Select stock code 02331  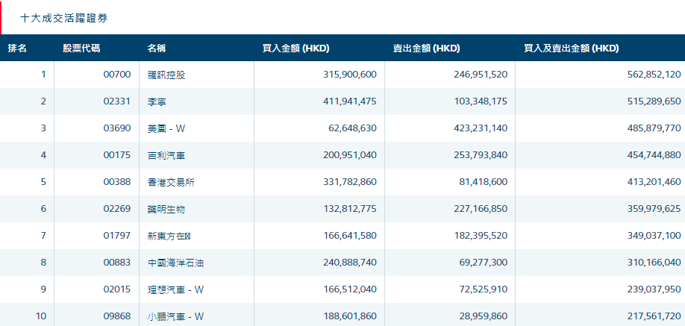coord(117,101)
